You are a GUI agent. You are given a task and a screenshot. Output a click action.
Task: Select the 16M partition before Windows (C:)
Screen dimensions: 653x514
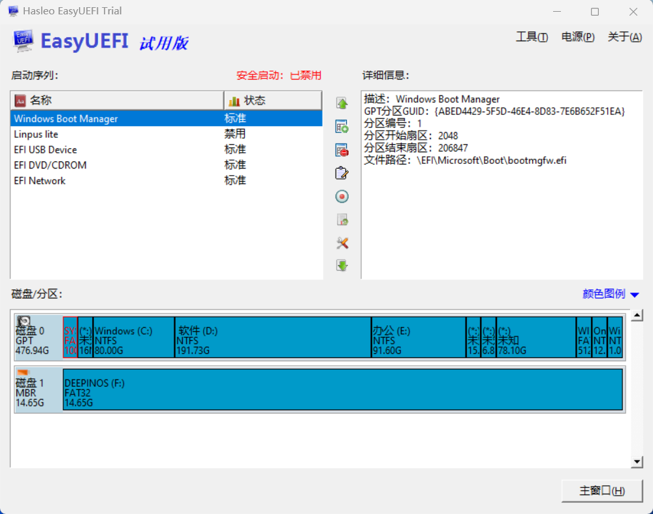coord(86,337)
